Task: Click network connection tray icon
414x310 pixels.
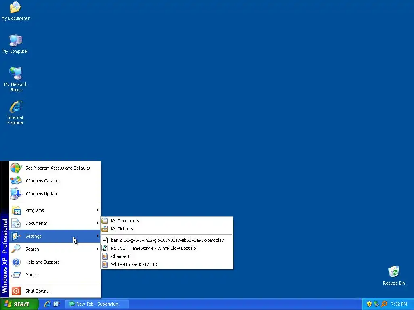Action: coord(376,304)
